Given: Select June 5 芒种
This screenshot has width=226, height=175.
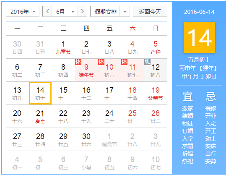Looking at the screenshot, I should click(156, 47).
